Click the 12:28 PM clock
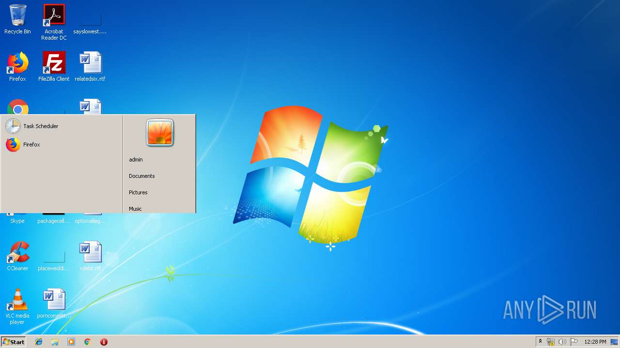 (595, 342)
